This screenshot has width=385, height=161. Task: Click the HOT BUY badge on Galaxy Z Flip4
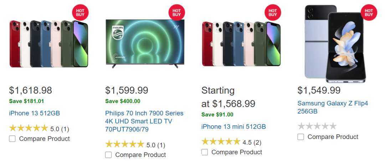369,12
